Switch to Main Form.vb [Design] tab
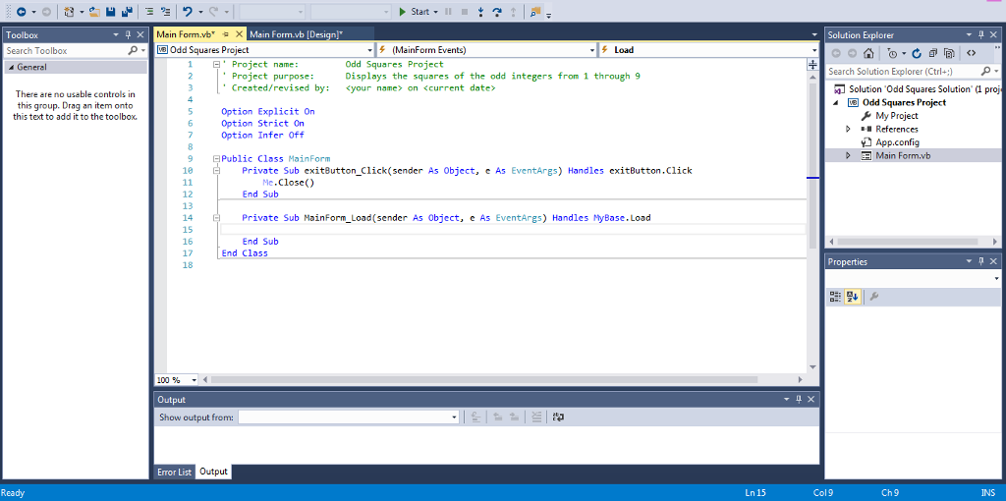The height and width of the screenshot is (501, 1006). coord(296,34)
